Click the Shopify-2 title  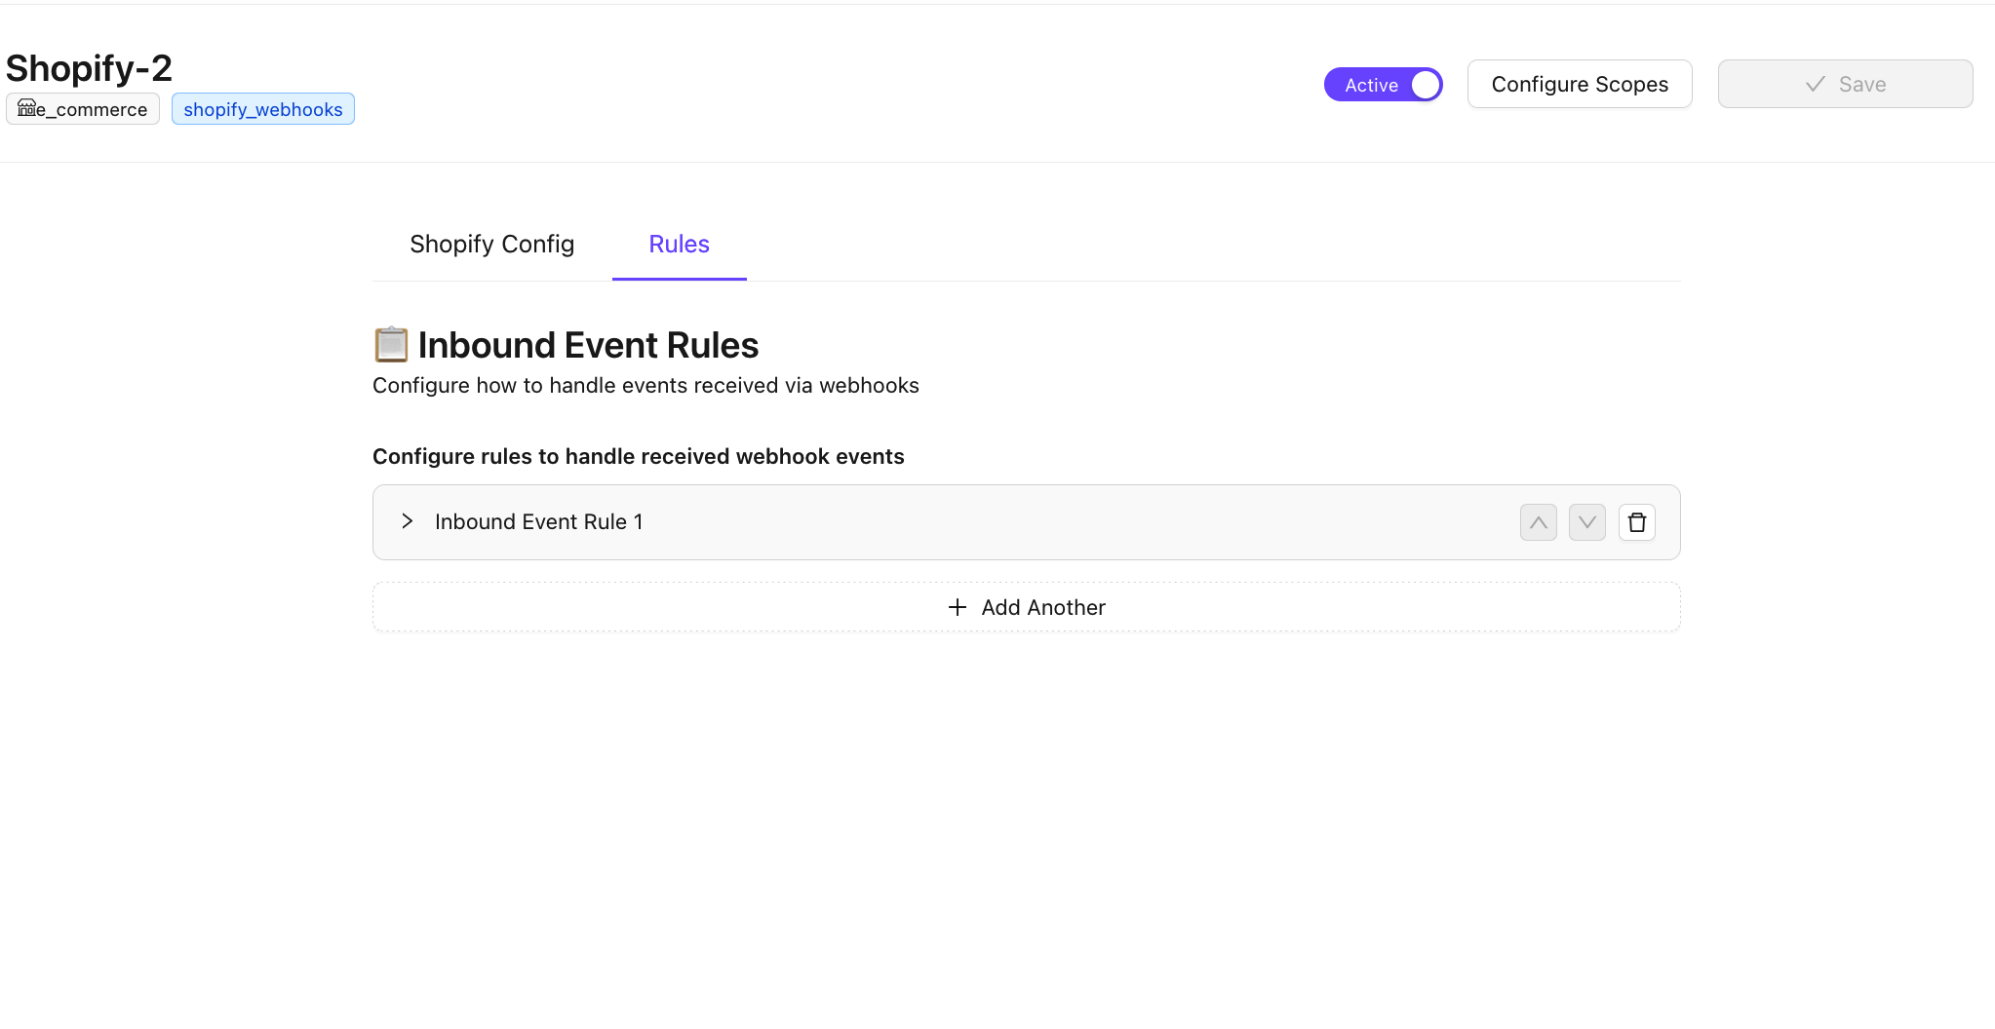pyautogui.click(x=89, y=68)
